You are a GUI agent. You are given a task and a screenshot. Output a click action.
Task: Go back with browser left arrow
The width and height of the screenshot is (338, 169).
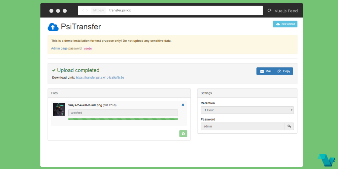point(83,10)
